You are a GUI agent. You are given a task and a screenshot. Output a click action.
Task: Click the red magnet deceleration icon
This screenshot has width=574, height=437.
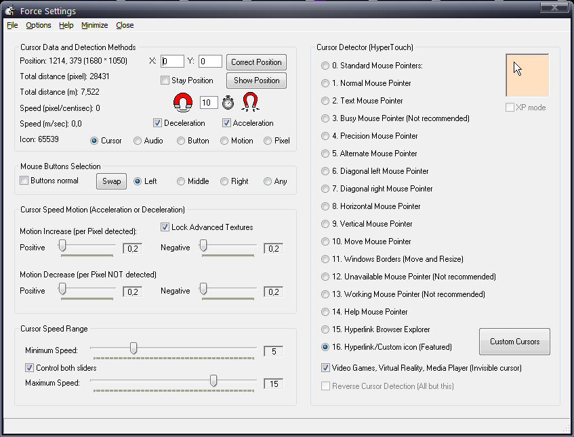coord(183,102)
